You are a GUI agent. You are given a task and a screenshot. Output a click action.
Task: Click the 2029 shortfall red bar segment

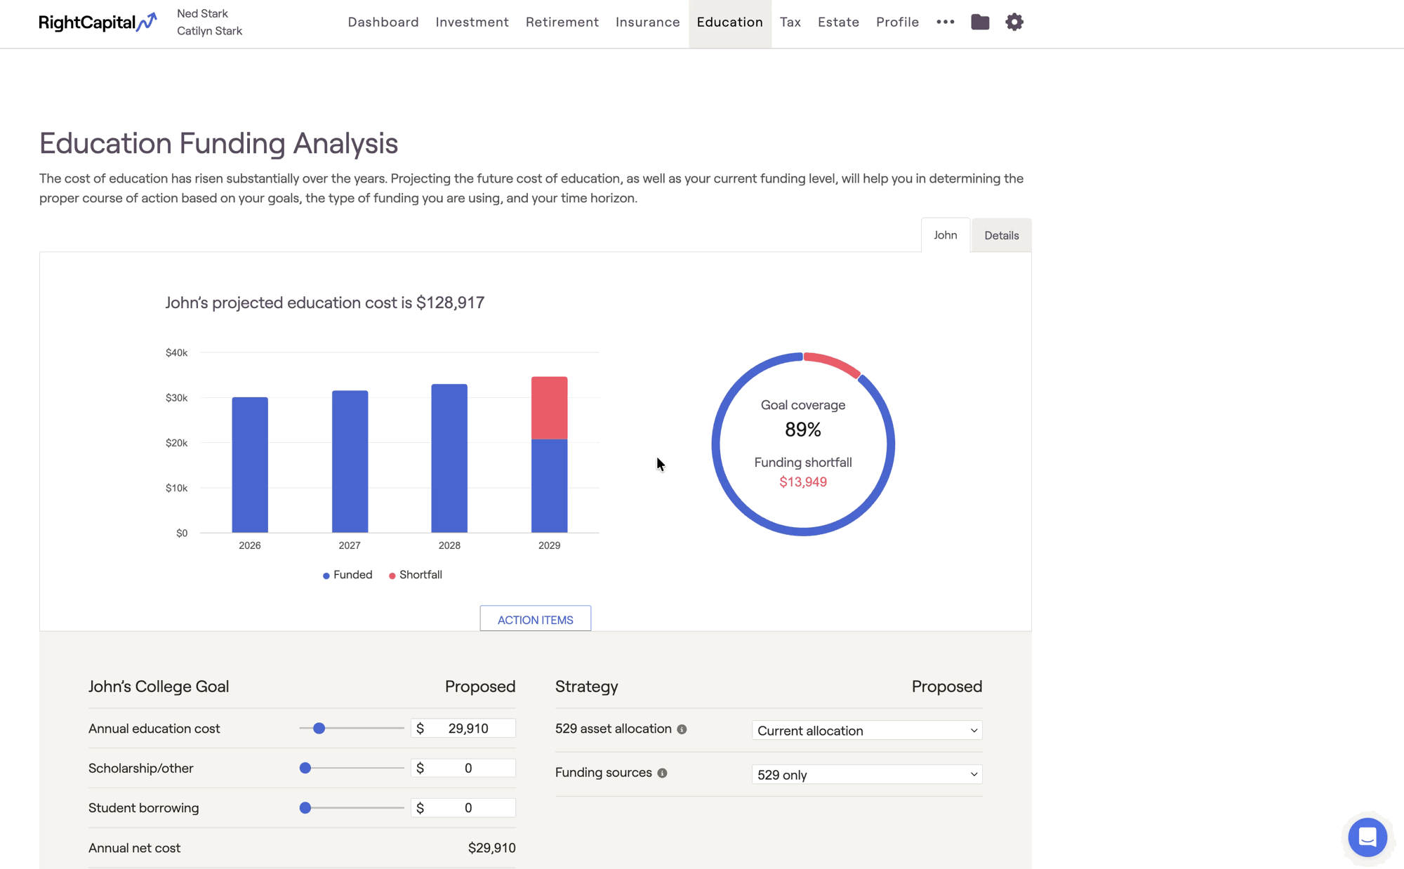coord(549,408)
